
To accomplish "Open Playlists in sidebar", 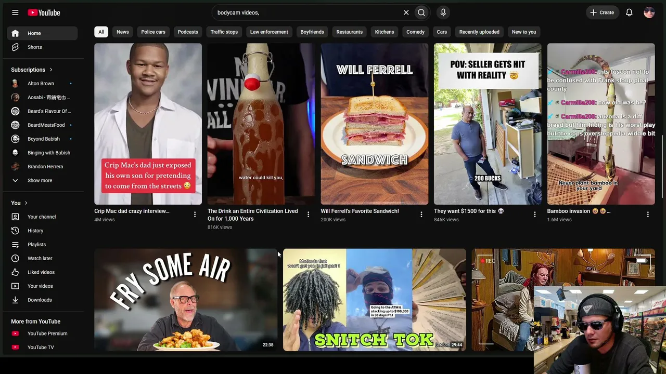I will (42, 245).
